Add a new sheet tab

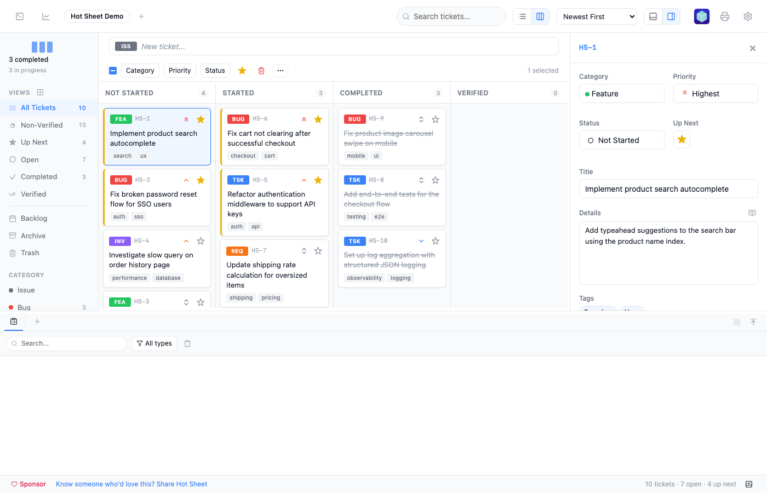[x=141, y=16]
